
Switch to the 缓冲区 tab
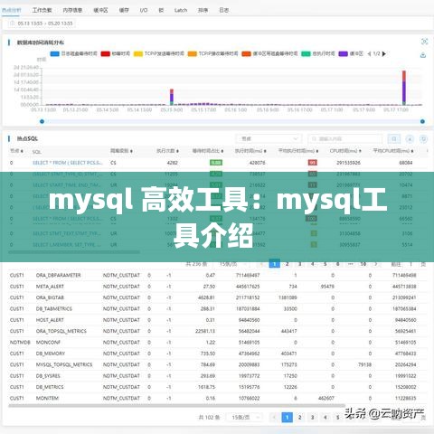[x=100, y=10]
